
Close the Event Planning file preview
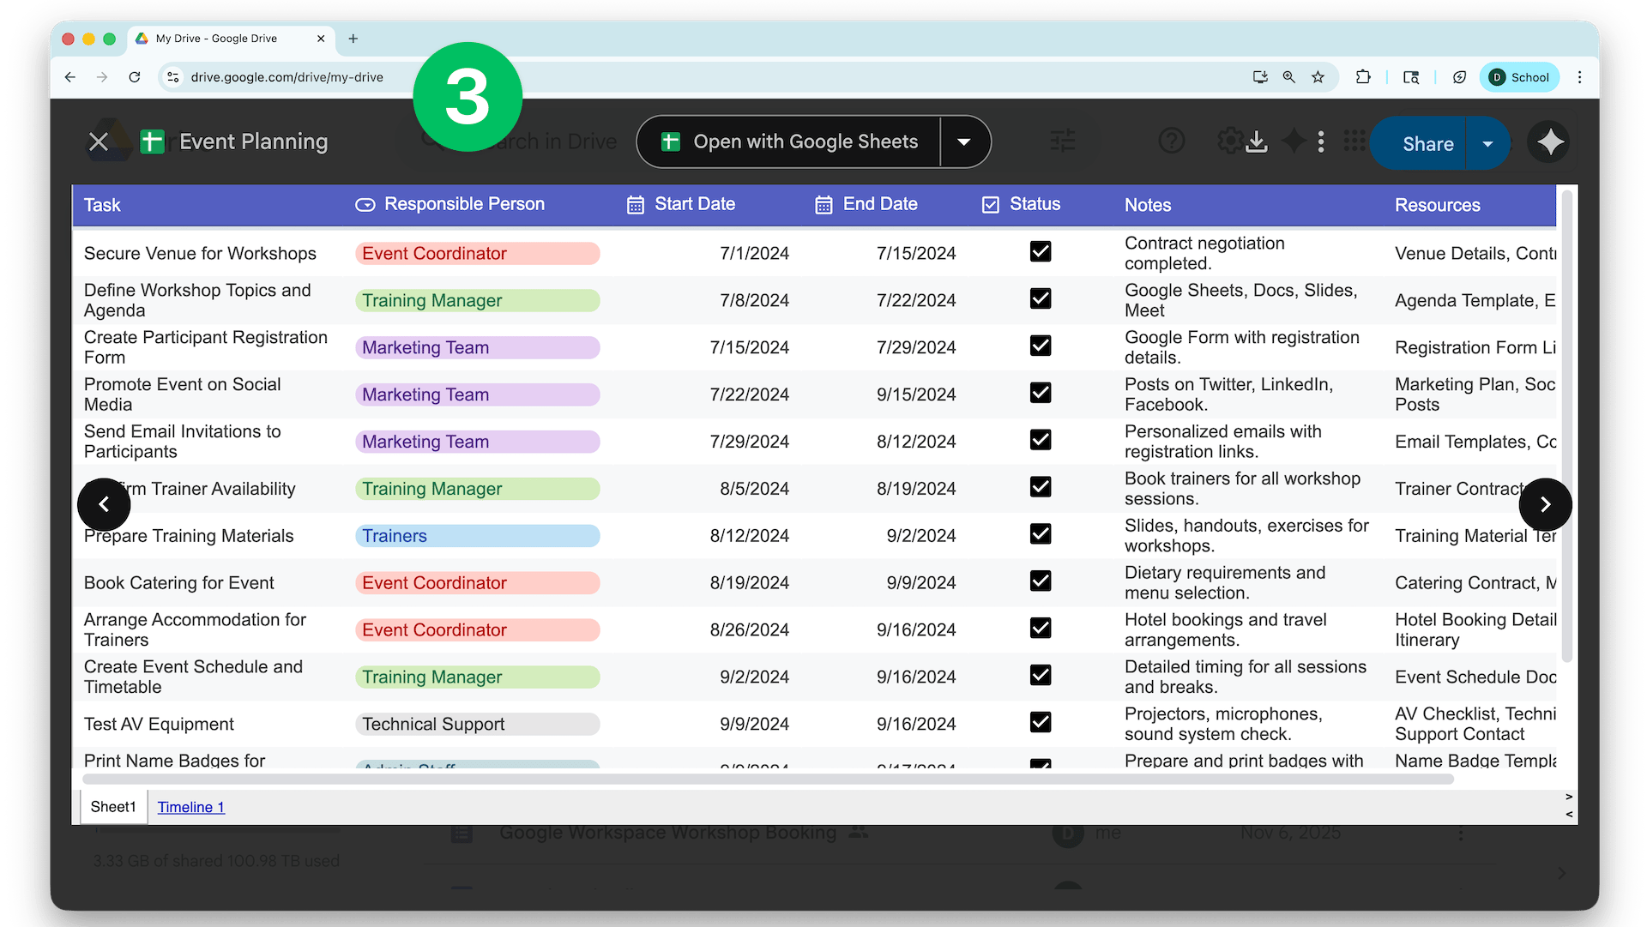[x=99, y=142]
